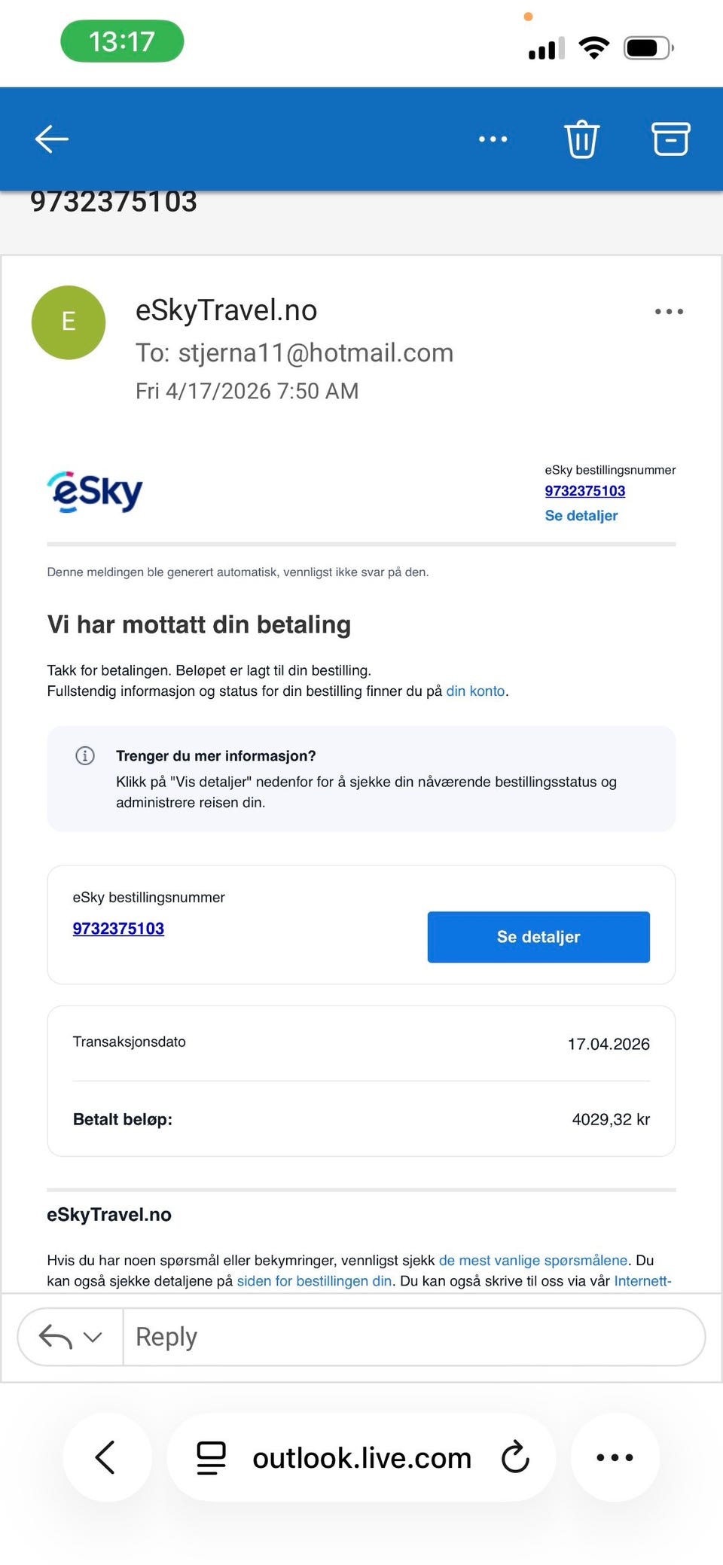Open the message actions ellipsis beside eSkyTravel.no
The image size is (723, 1565).
669,311
